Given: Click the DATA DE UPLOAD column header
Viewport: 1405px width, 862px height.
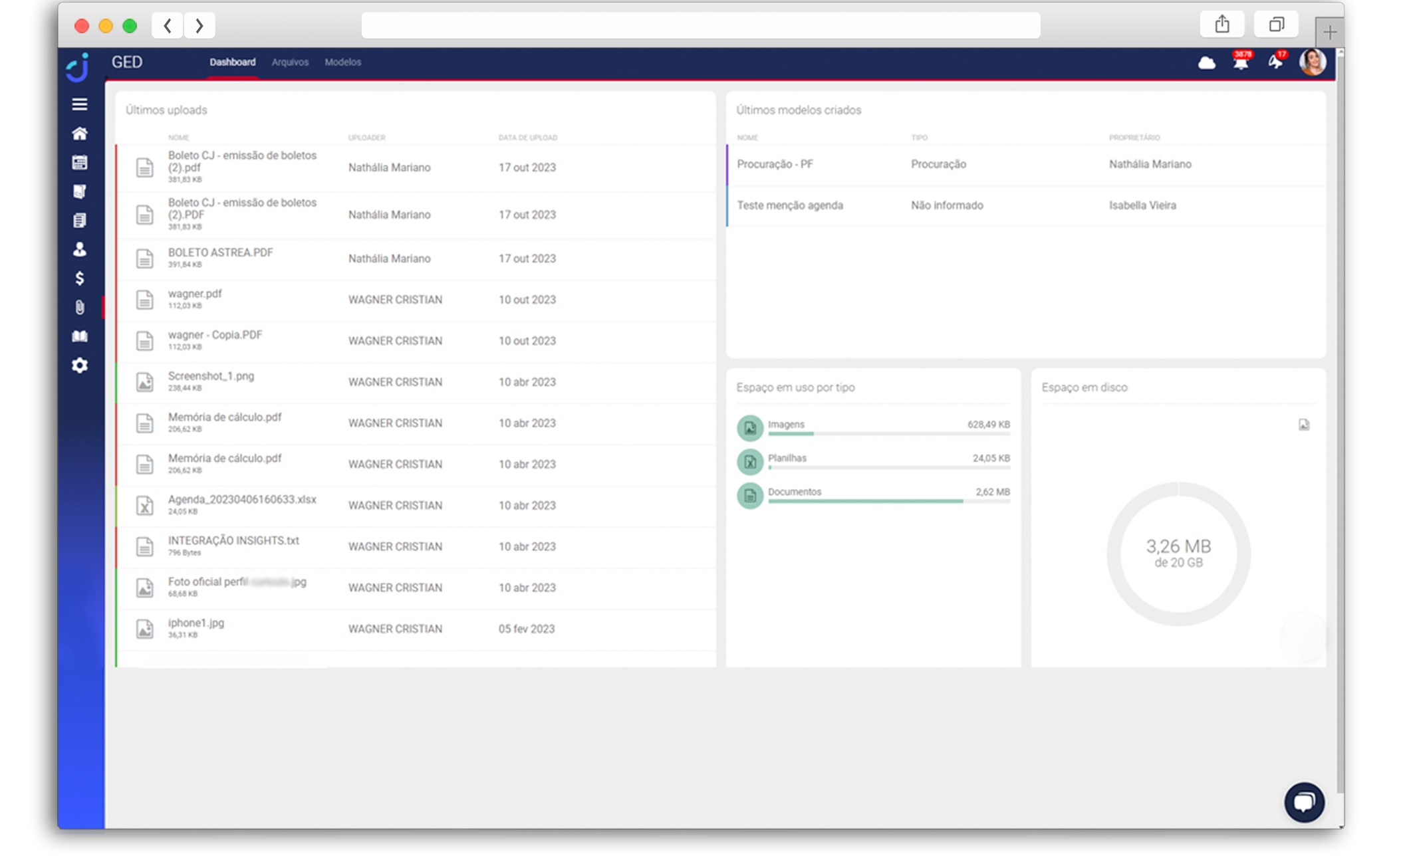Looking at the screenshot, I should click(x=528, y=138).
